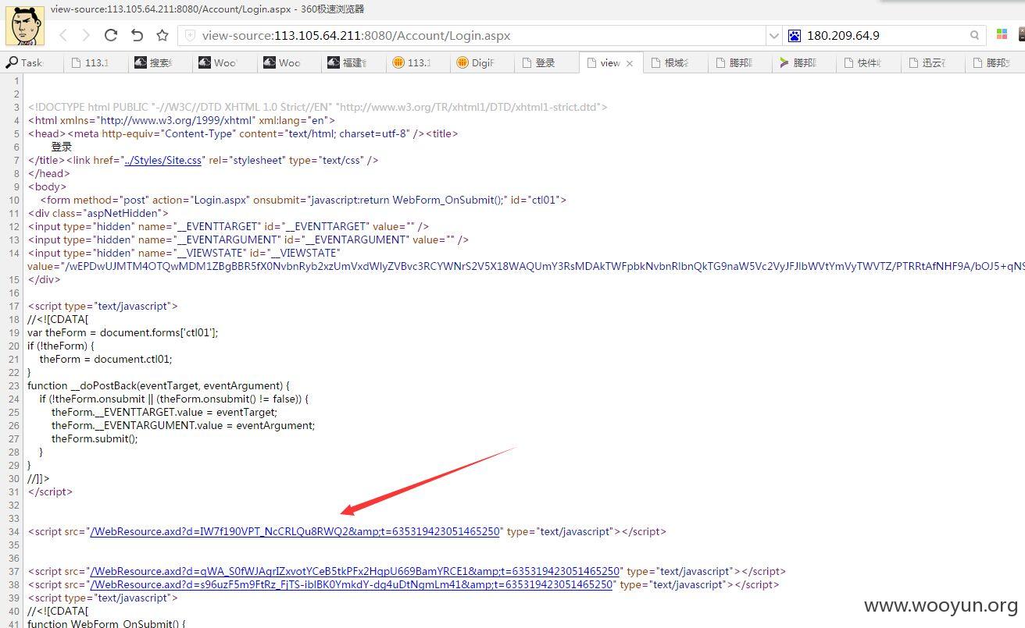Switch to the first Woo tab
This screenshot has width=1025, height=628.
pyautogui.click(x=223, y=62)
